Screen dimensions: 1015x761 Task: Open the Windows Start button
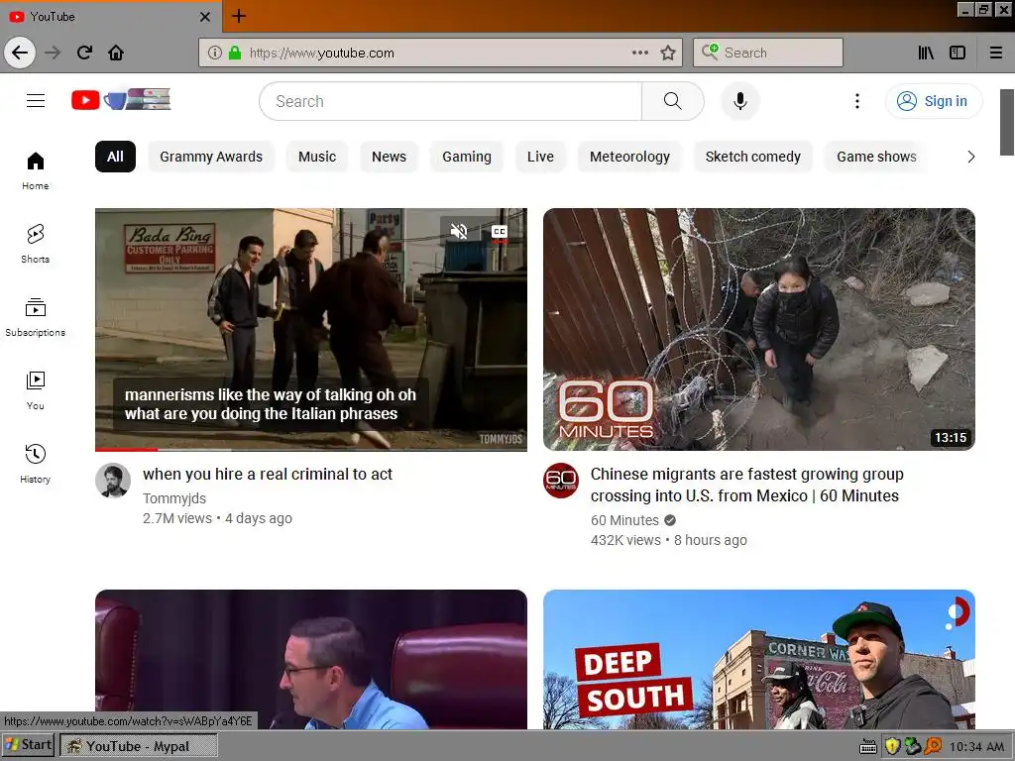(x=27, y=745)
